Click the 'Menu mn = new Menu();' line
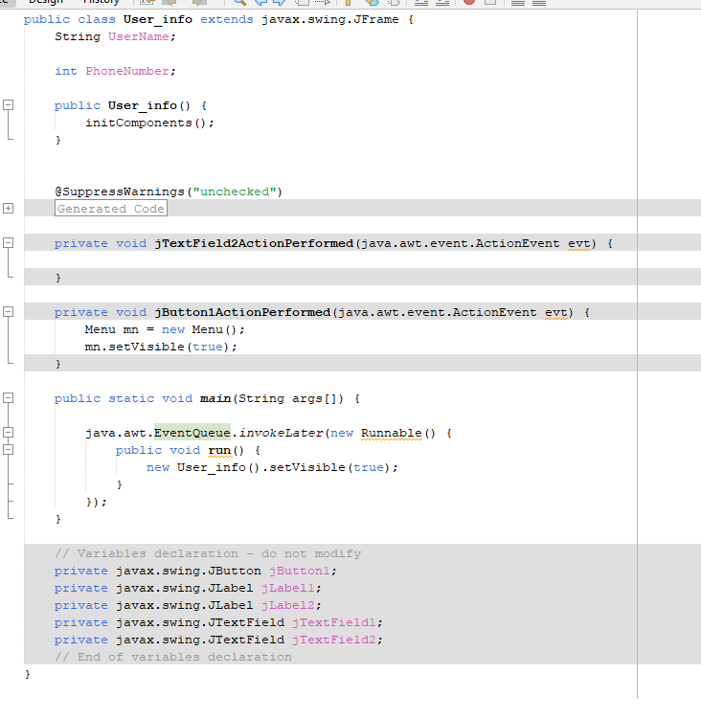 point(165,329)
